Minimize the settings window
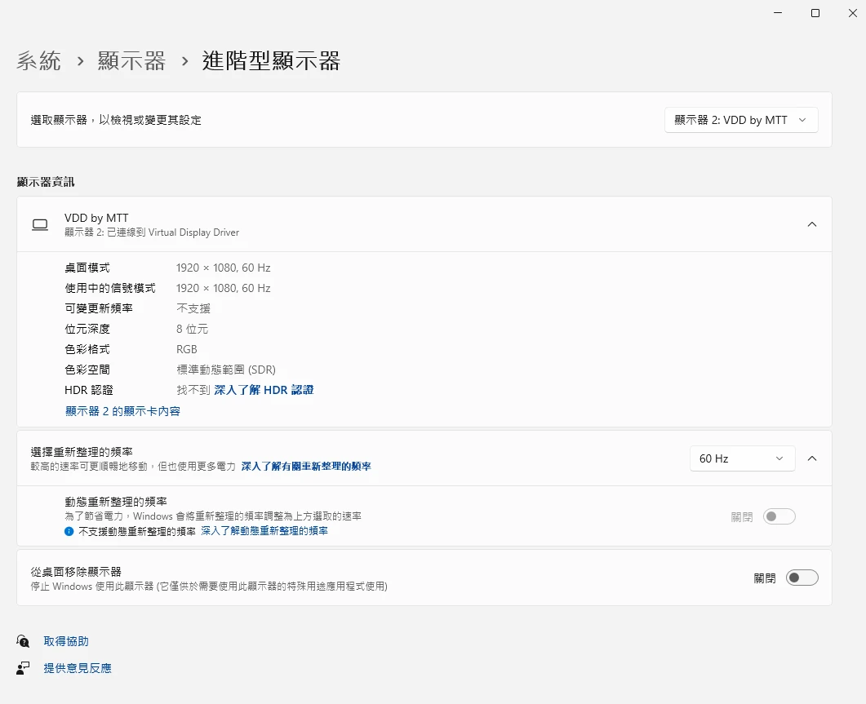Screen dimensions: 866x704 777,13
